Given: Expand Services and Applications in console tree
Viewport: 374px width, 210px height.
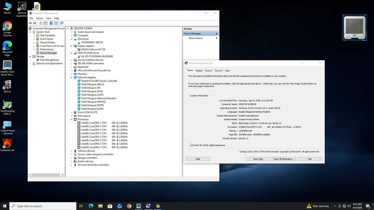Looking at the screenshot, I should [30, 63].
